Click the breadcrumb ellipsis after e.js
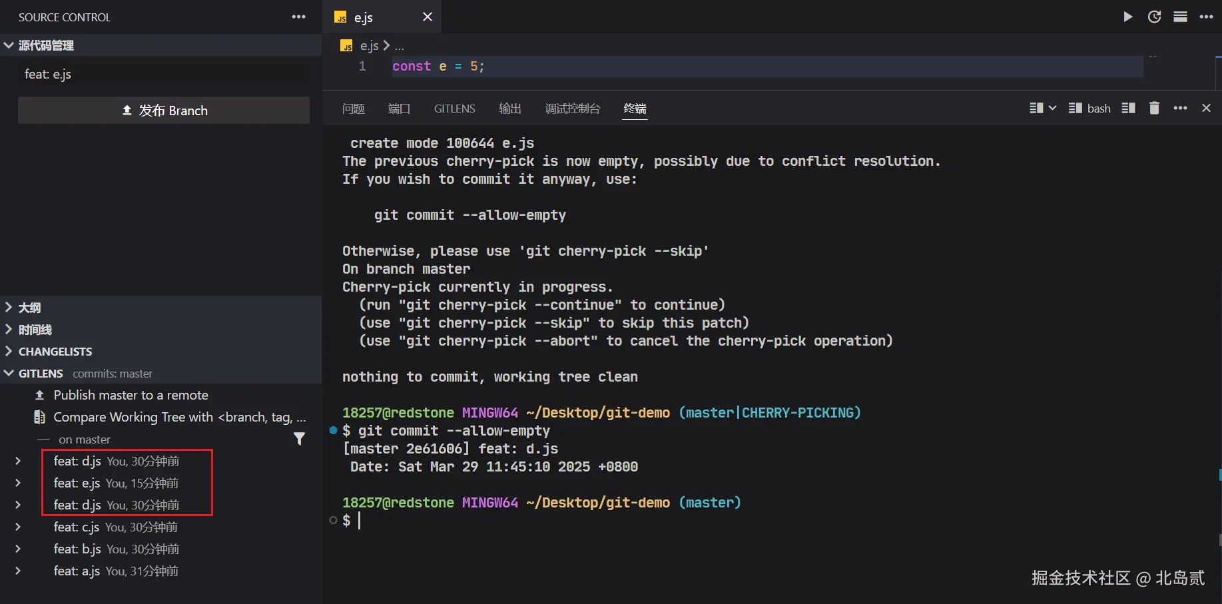Viewport: 1222px width, 604px height. (399, 46)
